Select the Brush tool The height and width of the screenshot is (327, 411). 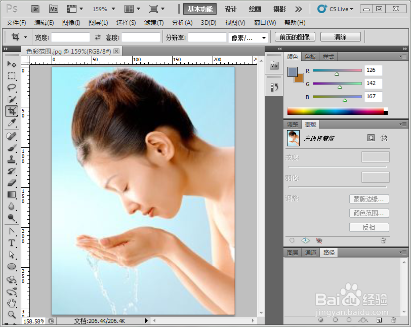point(12,147)
